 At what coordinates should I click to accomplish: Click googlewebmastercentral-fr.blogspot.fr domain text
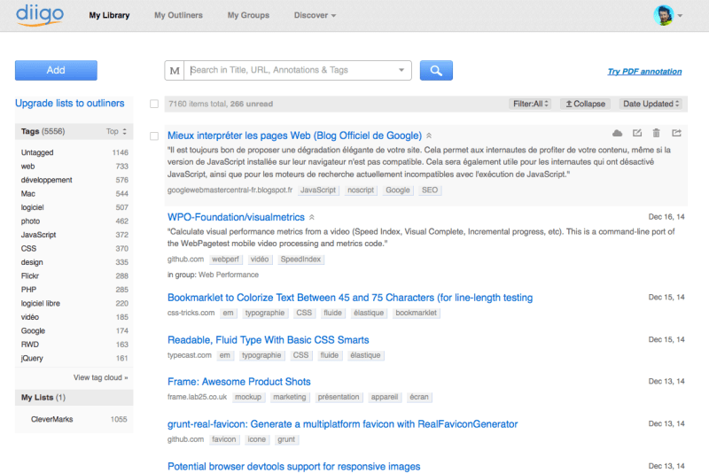pos(230,190)
